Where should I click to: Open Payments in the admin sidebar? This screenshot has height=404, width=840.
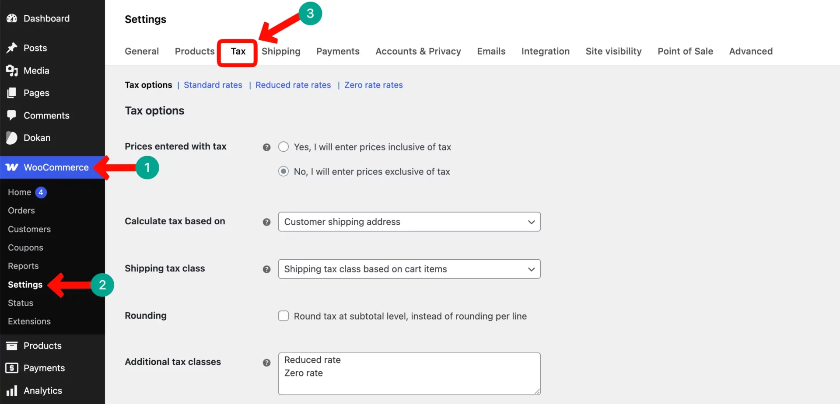pyautogui.click(x=44, y=368)
